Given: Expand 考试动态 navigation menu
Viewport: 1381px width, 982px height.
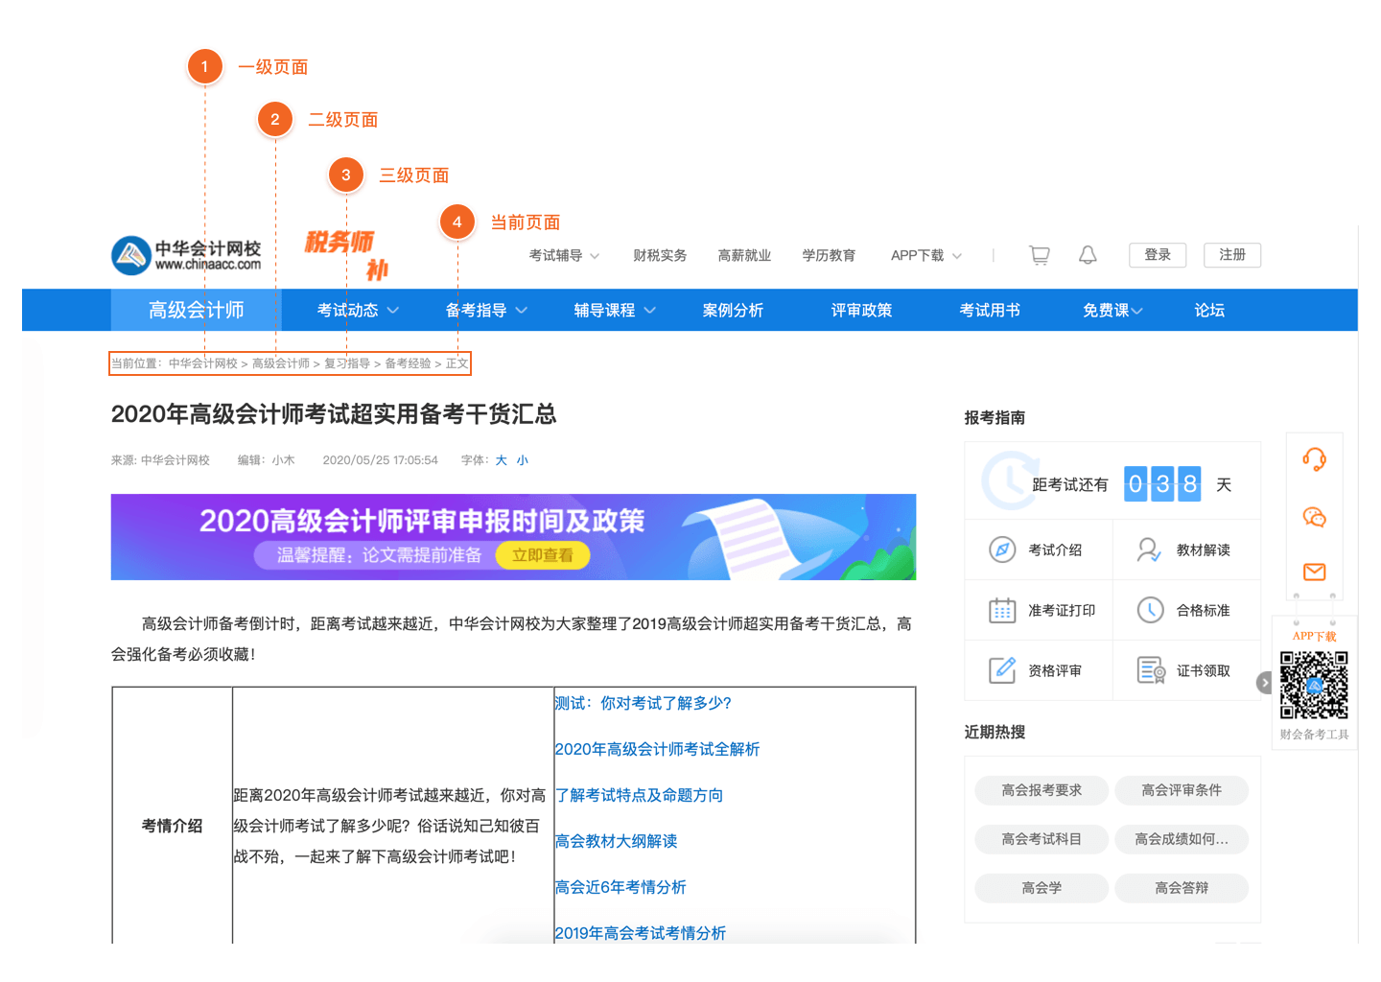Looking at the screenshot, I should (x=358, y=310).
